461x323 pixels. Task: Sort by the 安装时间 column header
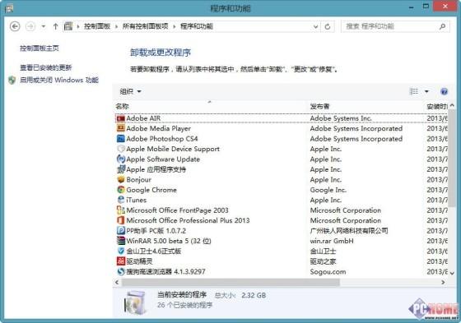click(437, 106)
